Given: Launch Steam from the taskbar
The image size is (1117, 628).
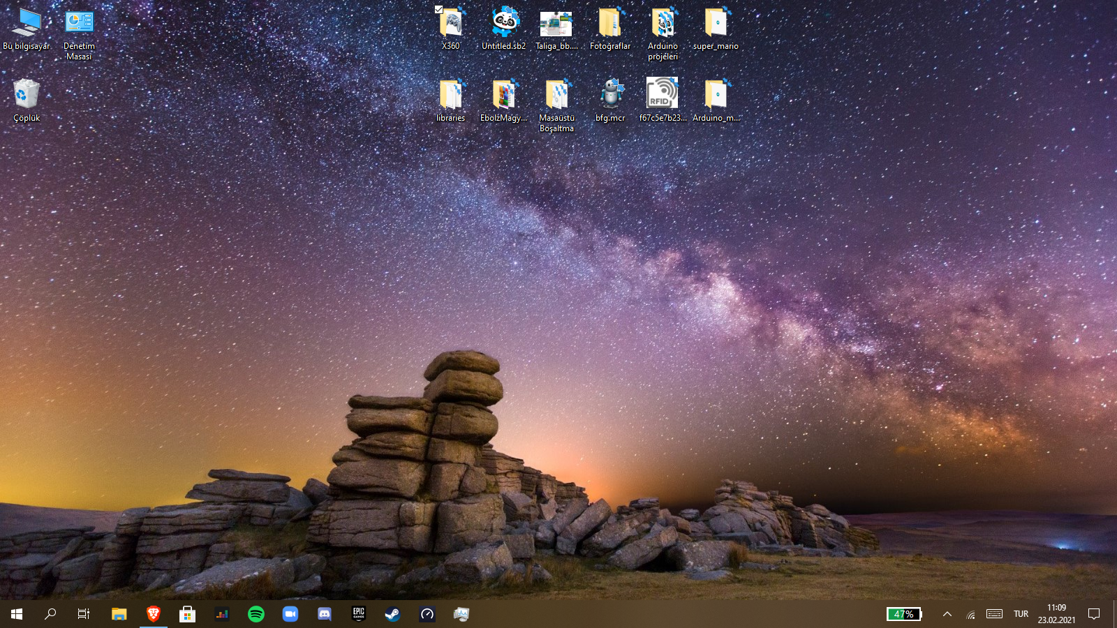Looking at the screenshot, I should [393, 614].
